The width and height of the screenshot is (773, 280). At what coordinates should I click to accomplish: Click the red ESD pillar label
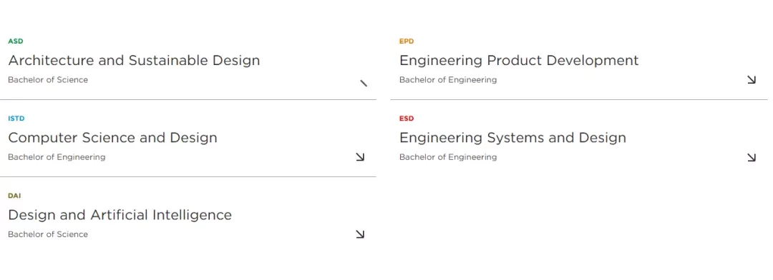[x=407, y=119]
